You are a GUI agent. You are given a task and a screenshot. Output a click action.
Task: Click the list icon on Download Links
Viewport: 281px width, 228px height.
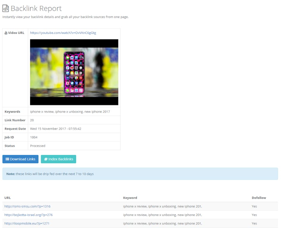pyautogui.click(x=7, y=159)
